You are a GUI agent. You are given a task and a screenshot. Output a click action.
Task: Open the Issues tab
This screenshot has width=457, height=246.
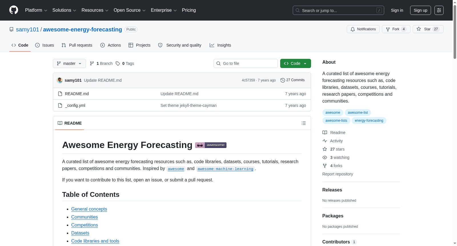coord(45,45)
